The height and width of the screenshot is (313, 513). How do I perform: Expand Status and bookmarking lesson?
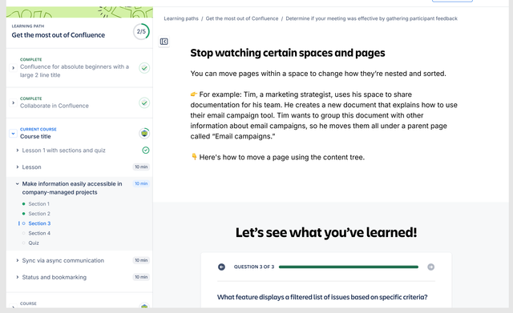click(x=18, y=277)
